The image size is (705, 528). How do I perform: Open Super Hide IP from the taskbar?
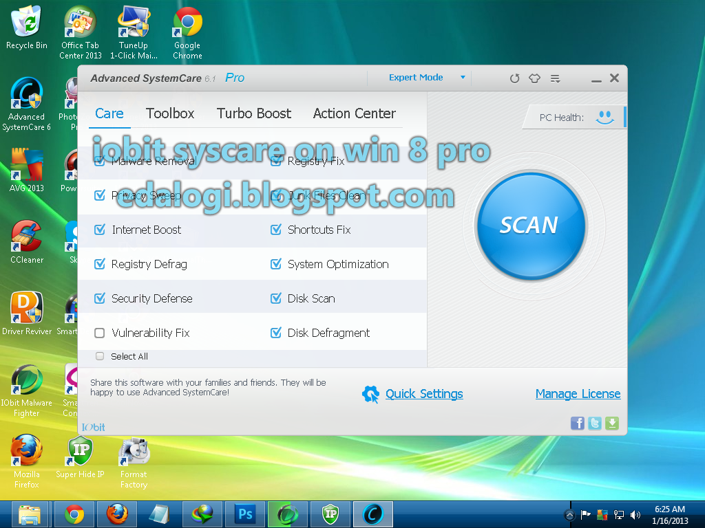[330, 514]
